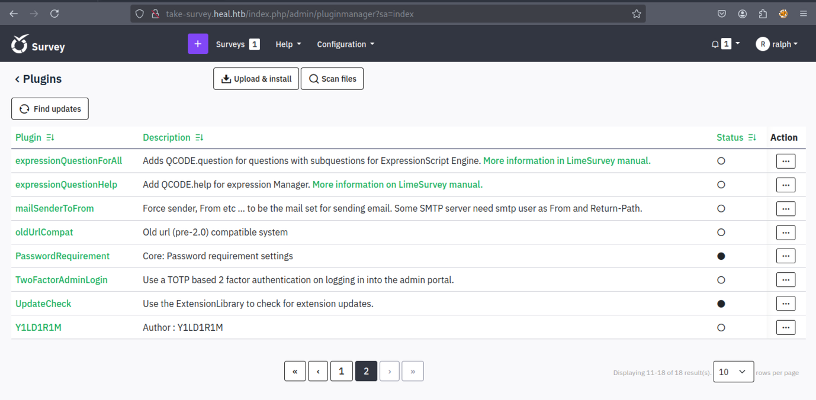Screen dimensions: 816x400
Task: Sort plugins by the Plugin column icon
Action: [50, 137]
